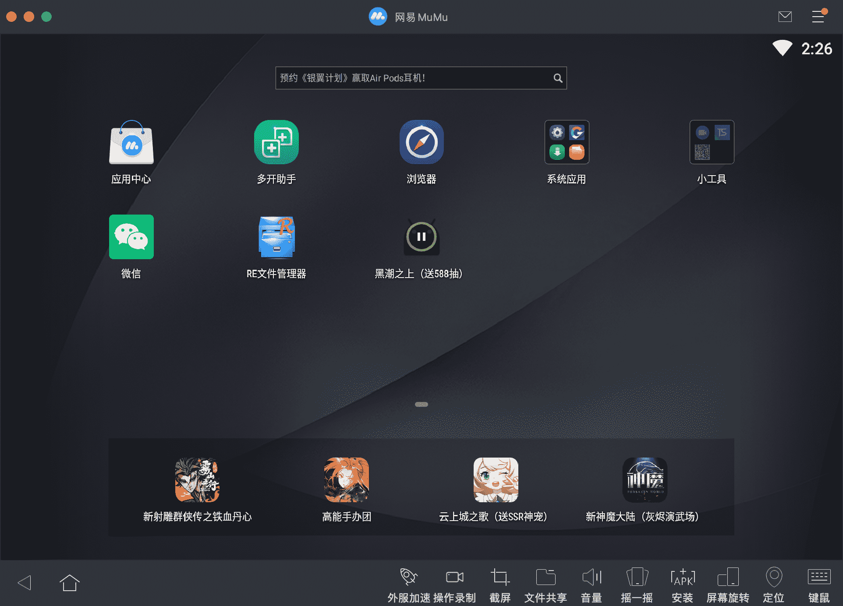
Task: Go to the Android home screen
Action: tap(69, 582)
